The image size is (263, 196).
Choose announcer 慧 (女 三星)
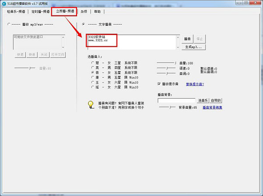pyautogui.click(x=92, y=63)
